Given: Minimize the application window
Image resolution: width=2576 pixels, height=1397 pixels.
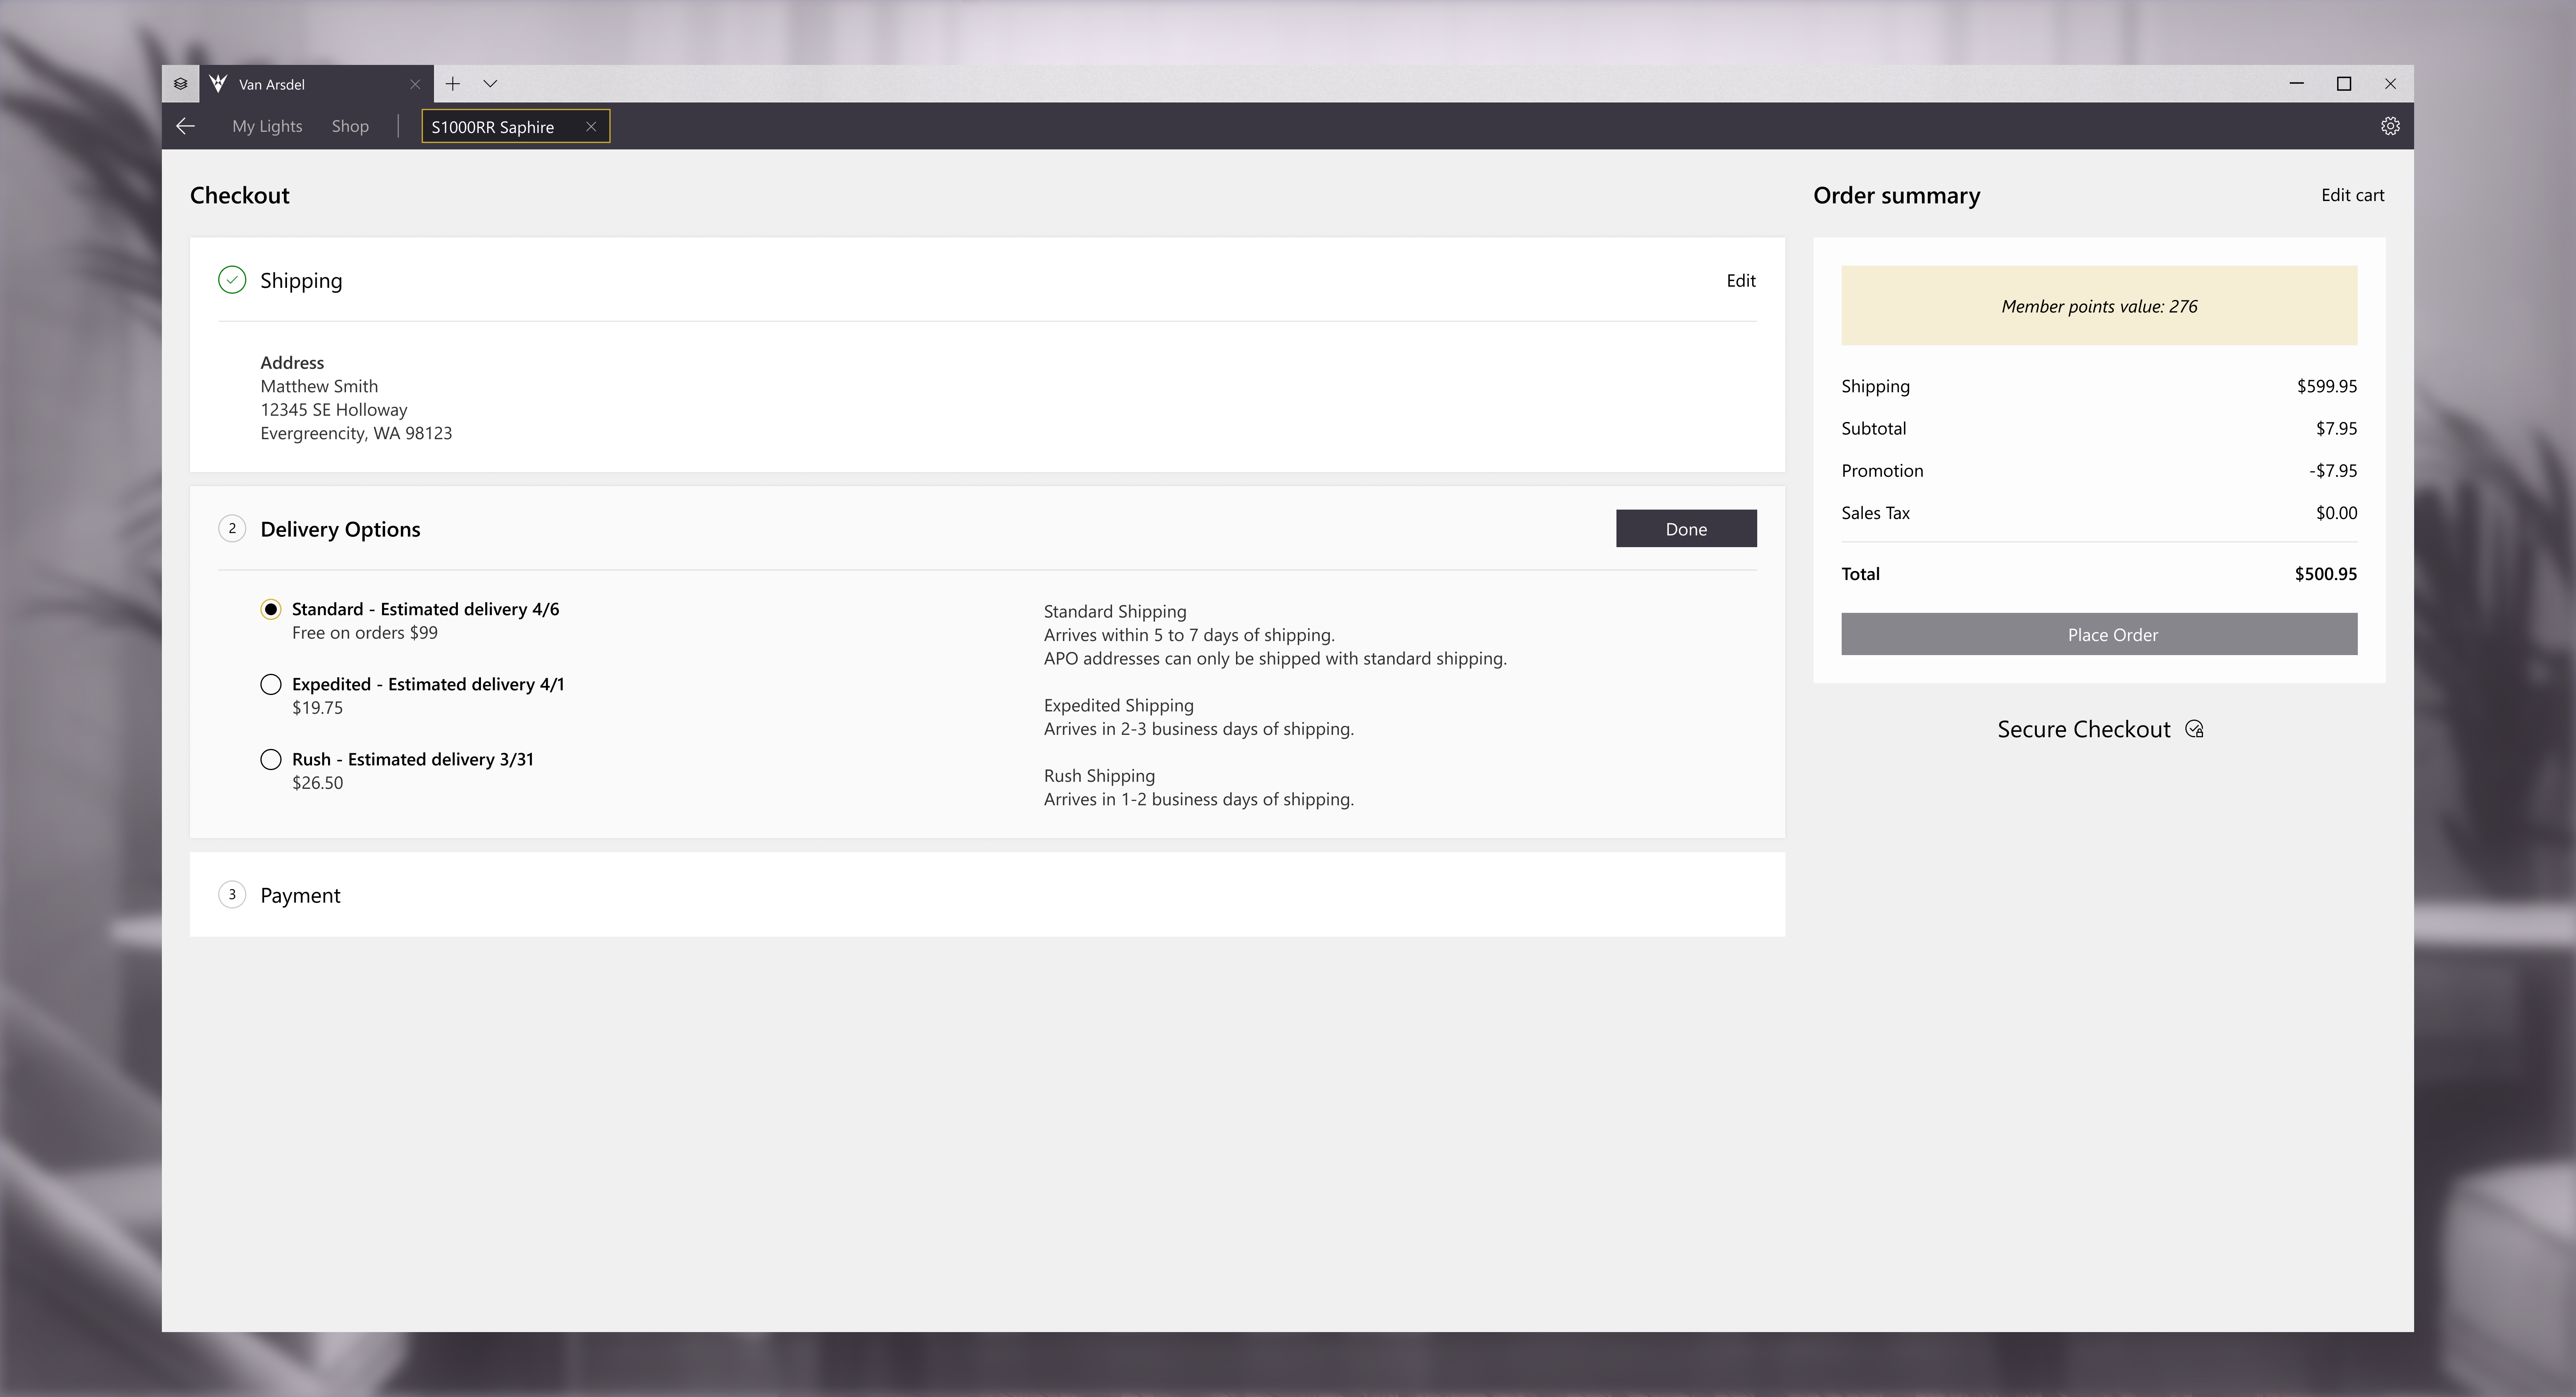Looking at the screenshot, I should (x=2296, y=84).
